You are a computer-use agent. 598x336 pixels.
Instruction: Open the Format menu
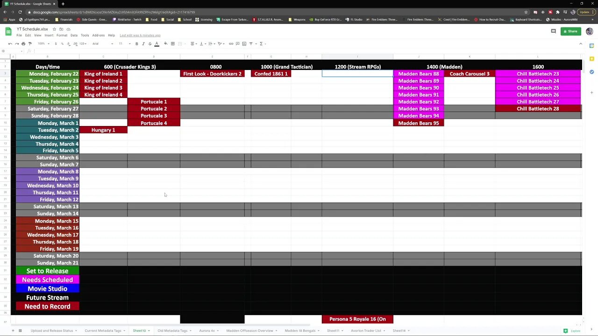click(x=62, y=35)
